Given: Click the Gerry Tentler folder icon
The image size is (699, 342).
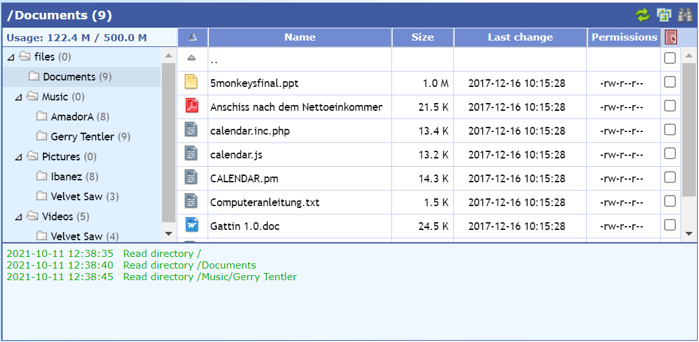Looking at the screenshot, I should [42, 137].
